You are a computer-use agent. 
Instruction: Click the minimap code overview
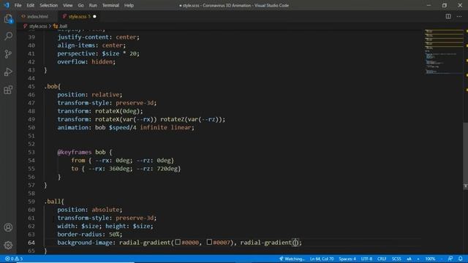(x=444, y=52)
